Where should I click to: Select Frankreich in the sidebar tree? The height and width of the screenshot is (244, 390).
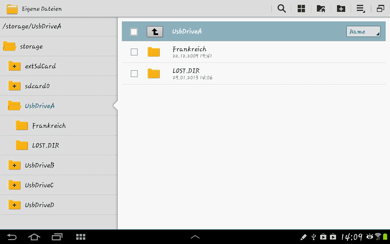click(49, 126)
